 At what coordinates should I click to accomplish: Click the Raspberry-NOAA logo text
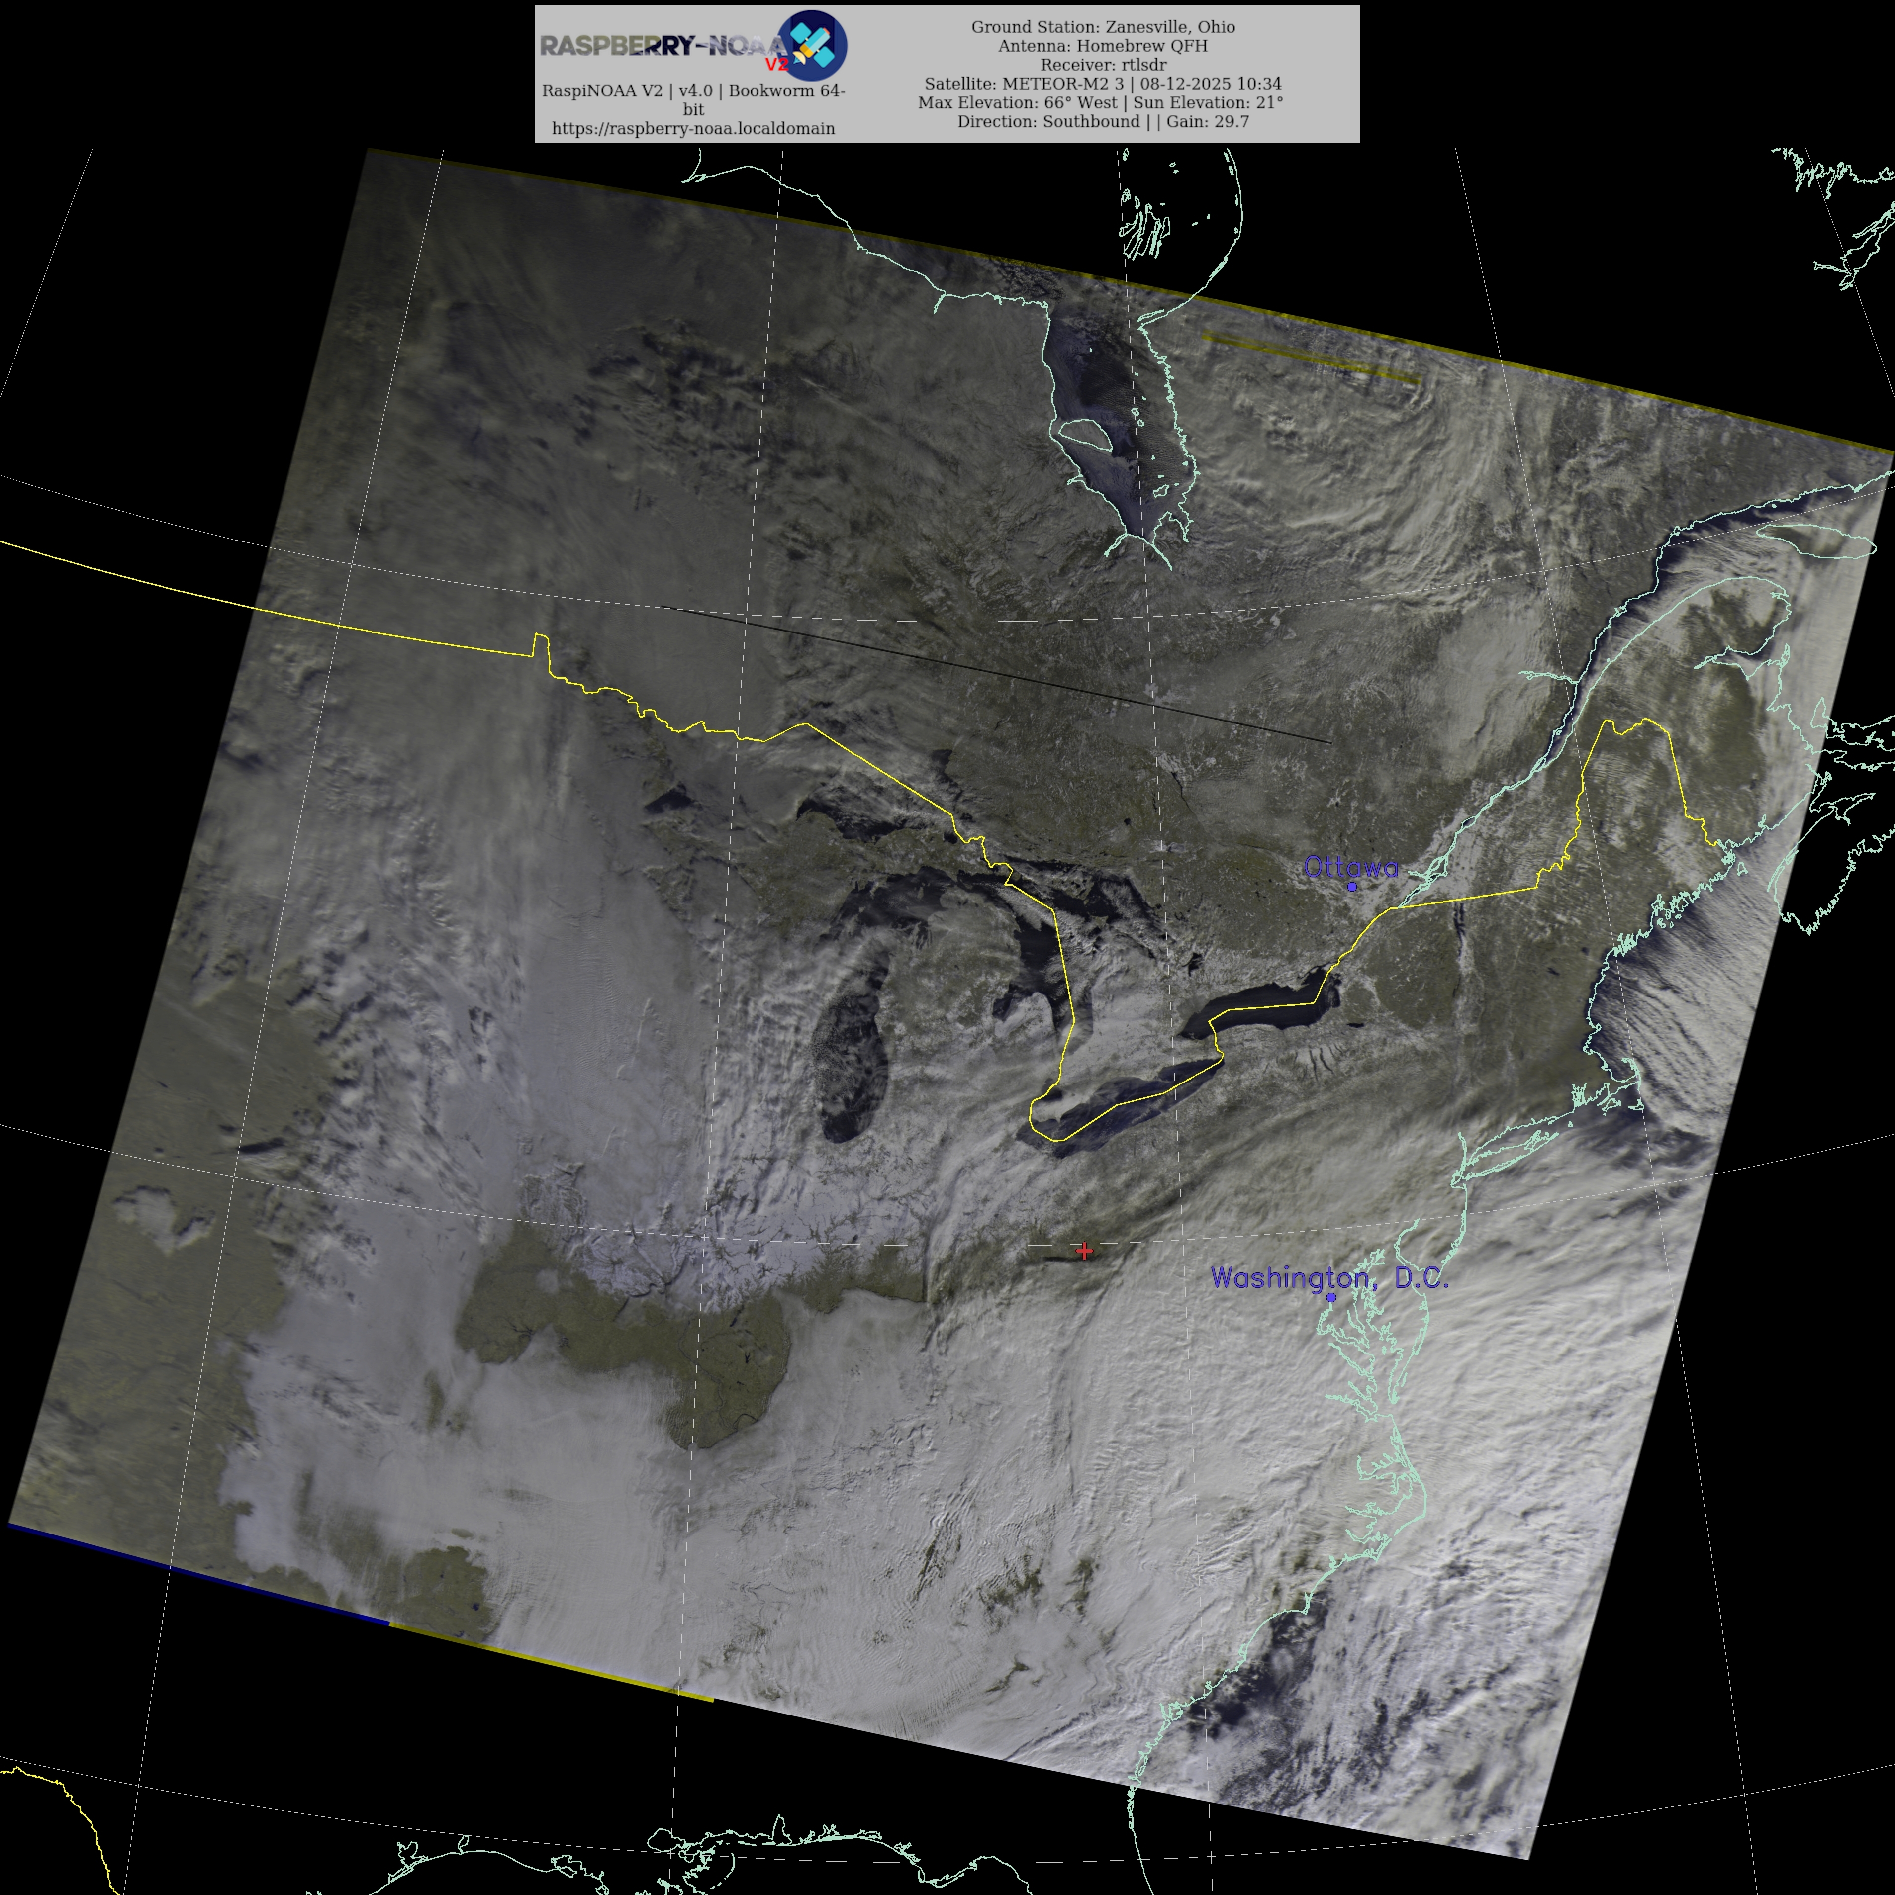tap(663, 45)
